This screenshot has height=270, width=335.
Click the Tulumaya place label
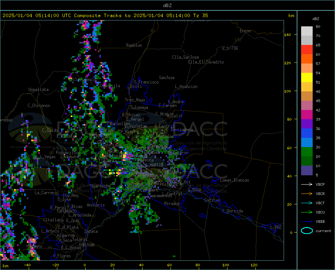click(139, 107)
